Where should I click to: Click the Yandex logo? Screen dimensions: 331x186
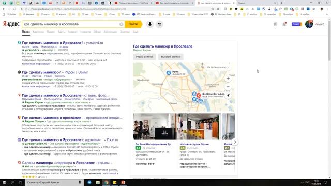tap(11, 24)
